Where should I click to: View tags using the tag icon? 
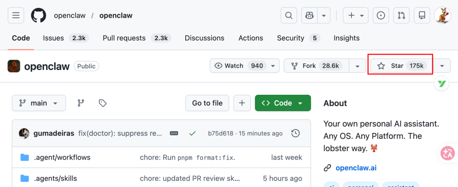[x=102, y=103]
